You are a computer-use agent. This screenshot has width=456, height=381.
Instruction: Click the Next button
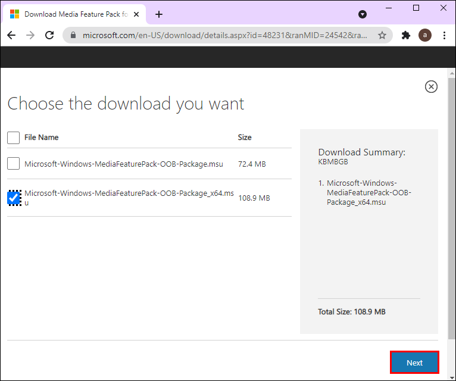point(414,363)
